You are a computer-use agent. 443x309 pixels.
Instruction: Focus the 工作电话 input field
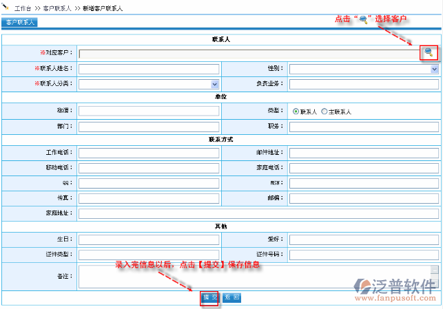tap(149, 153)
